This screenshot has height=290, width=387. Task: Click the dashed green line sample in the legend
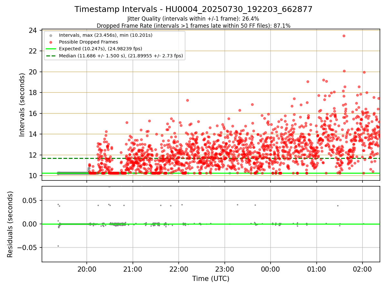(x=52, y=56)
